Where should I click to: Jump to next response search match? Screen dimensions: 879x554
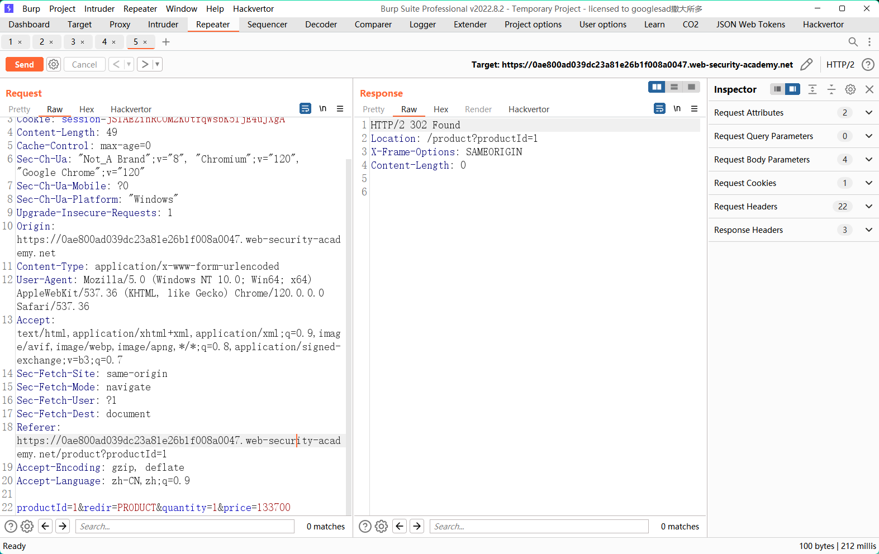point(417,526)
